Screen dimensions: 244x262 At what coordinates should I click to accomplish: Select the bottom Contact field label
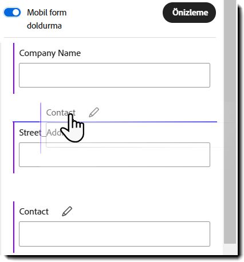tap(34, 212)
